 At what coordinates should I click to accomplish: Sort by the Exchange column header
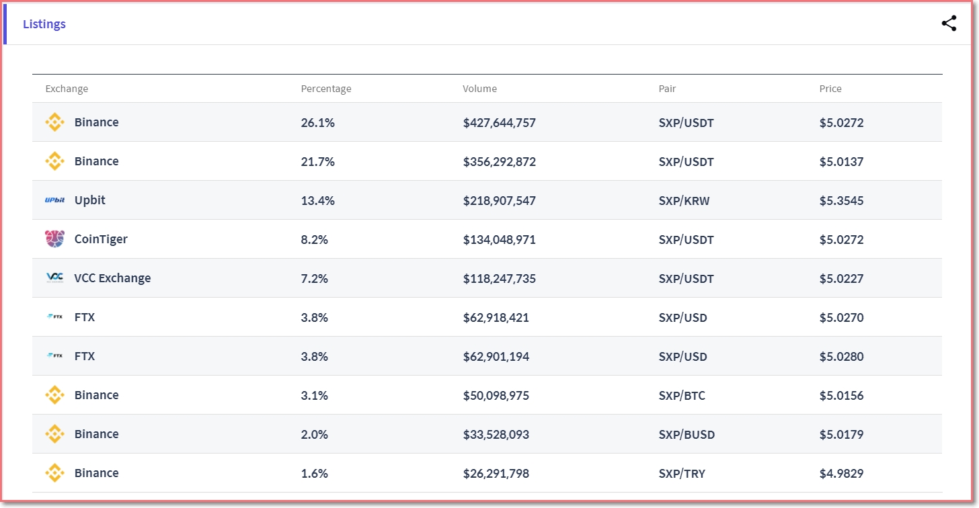(x=67, y=89)
